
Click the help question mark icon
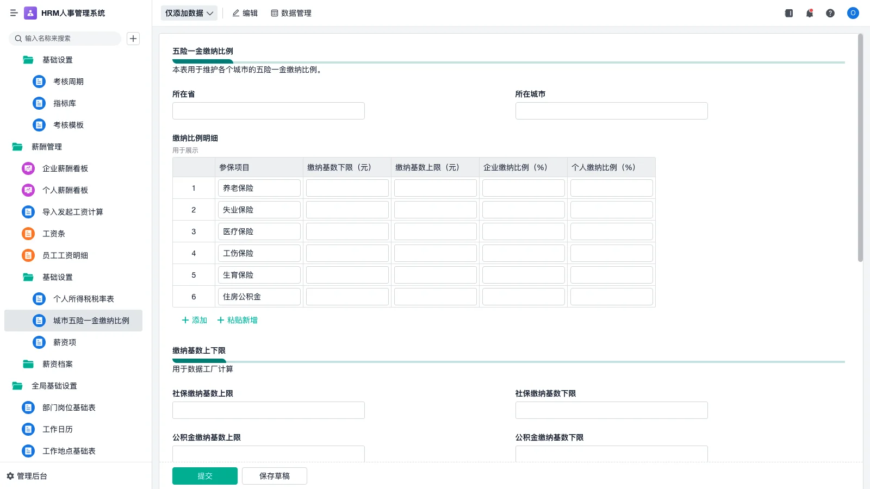point(830,13)
